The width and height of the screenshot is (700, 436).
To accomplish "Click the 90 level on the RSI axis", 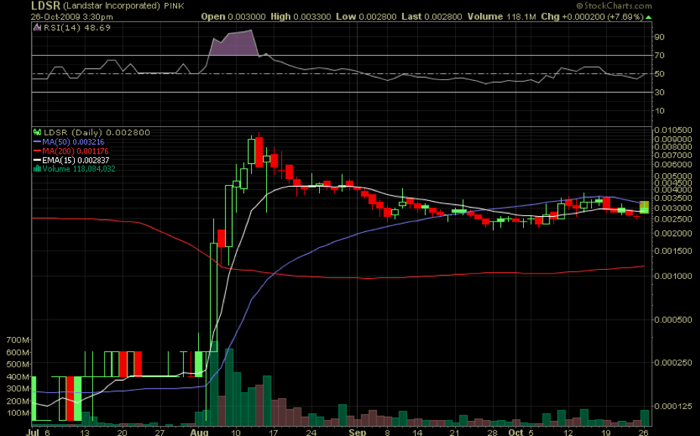I will click(x=659, y=37).
